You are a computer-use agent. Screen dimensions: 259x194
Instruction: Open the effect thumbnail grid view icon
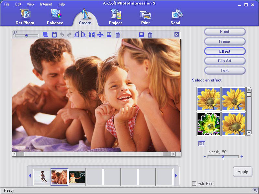point(202,144)
